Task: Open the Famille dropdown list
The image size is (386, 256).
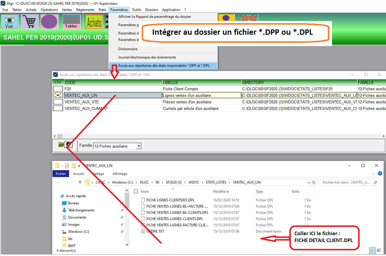Action: 139,146
